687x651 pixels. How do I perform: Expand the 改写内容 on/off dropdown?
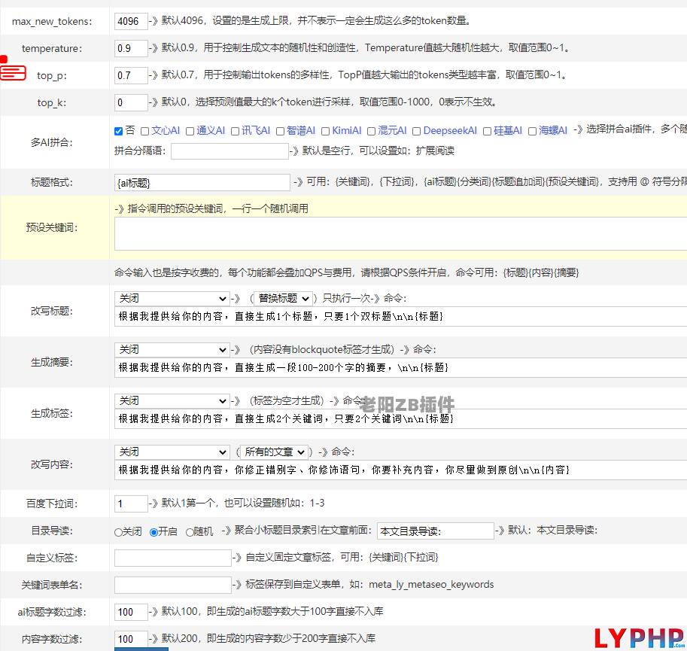coord(172,452)
